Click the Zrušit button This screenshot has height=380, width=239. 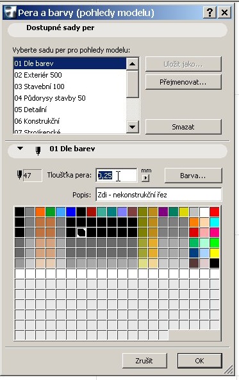[x=144, y=361]
